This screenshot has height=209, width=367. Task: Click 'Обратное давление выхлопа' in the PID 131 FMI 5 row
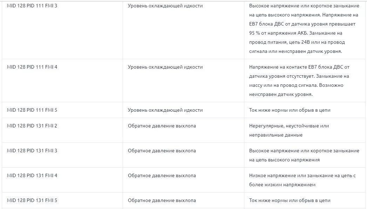click(x=162, y=200)
